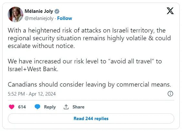Choose the Reply text label

pyautogui.click(x=50, y=107)
